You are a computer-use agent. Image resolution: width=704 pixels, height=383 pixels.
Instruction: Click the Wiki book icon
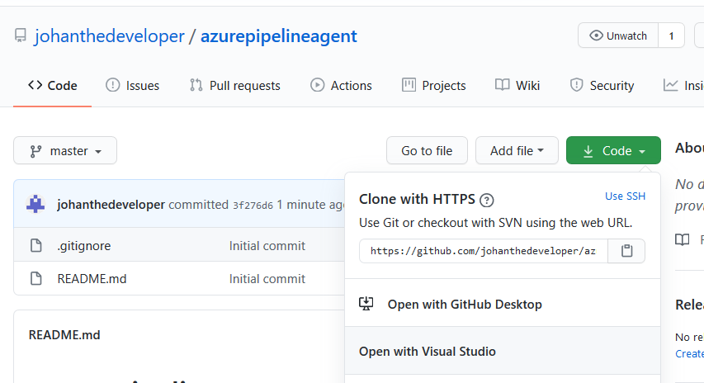[503, 85]
